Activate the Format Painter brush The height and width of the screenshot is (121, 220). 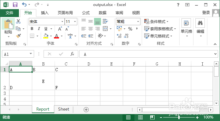pyautogui.click(x=18, y=36)
